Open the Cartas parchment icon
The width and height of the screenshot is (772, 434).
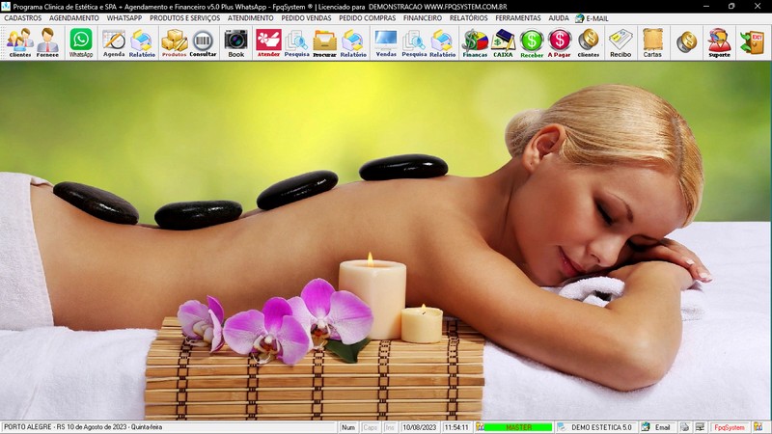pos(652,42)
